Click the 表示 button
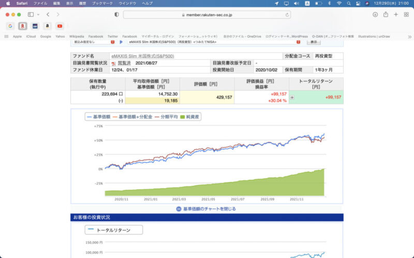414x258 pixels. tap(314, 42)
